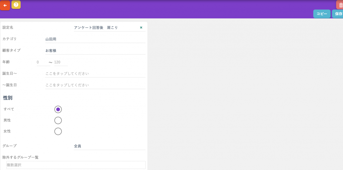The image size is (343, 170).
Task: Select the 女性 radio button
Action: point(58,131)
